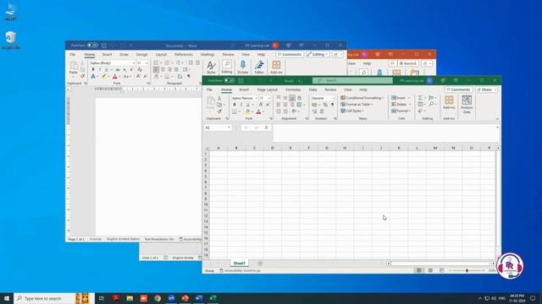
Task: Open the Mailings tab in Word
Action: [207, 54]
